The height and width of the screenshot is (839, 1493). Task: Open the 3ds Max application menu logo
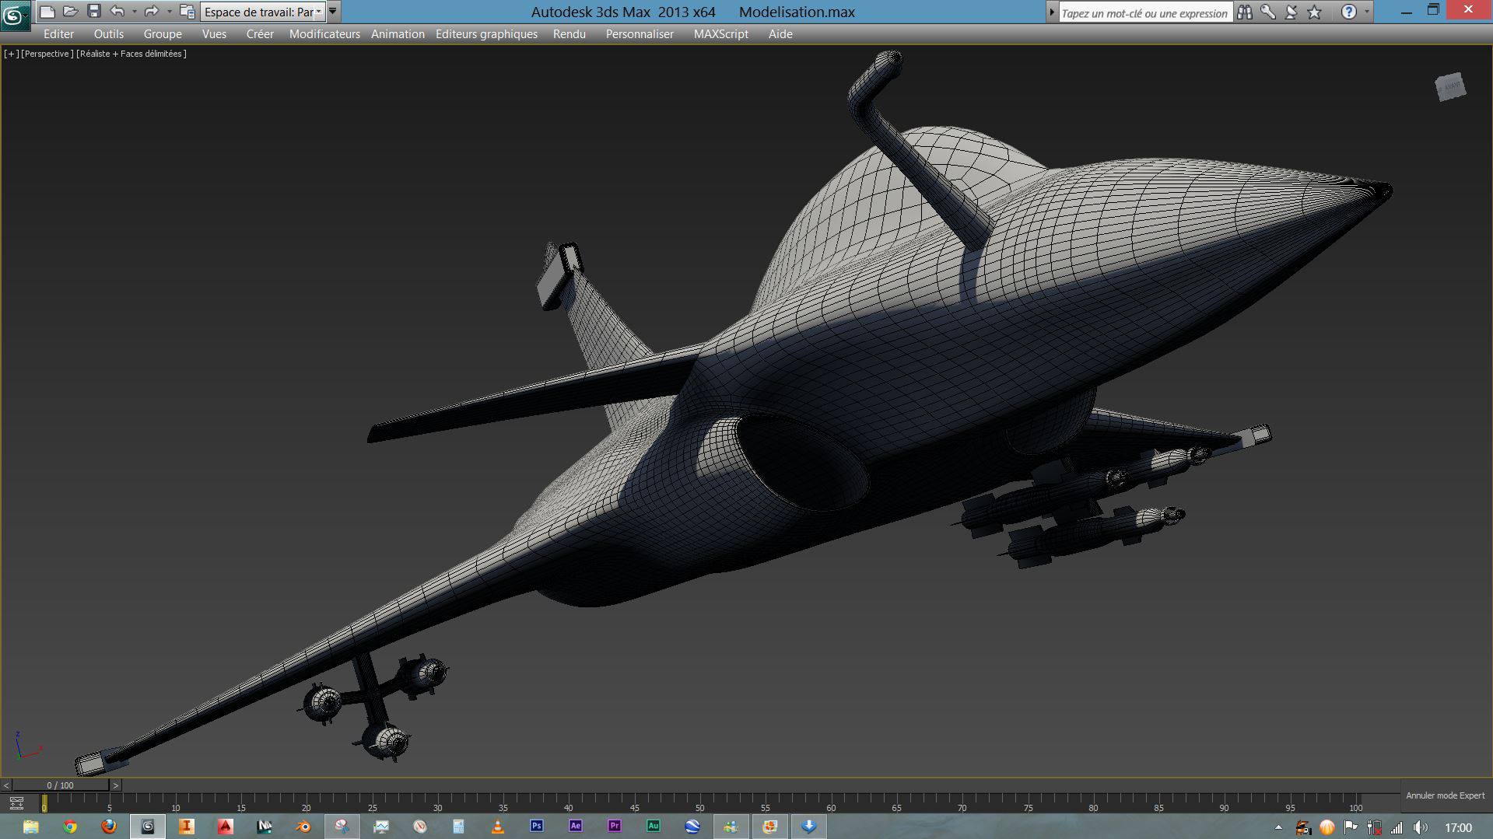16,15
